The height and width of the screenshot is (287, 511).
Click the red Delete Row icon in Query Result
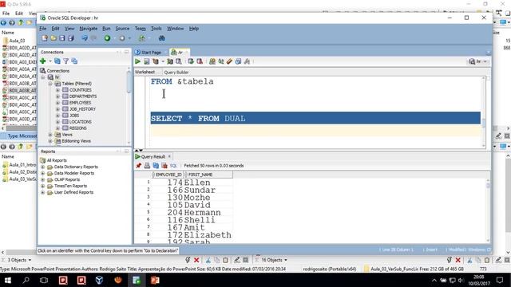coord(164,166)
